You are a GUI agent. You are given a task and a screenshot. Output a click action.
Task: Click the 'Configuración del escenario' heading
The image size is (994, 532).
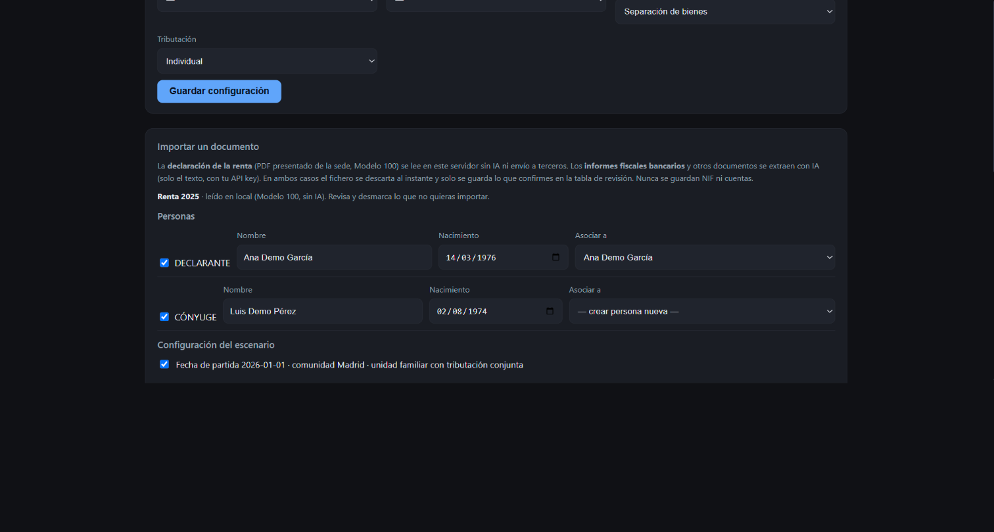(x=216, y=345)
